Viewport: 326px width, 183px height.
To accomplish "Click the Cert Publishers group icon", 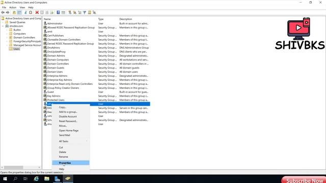I will [x=45, y=36].
